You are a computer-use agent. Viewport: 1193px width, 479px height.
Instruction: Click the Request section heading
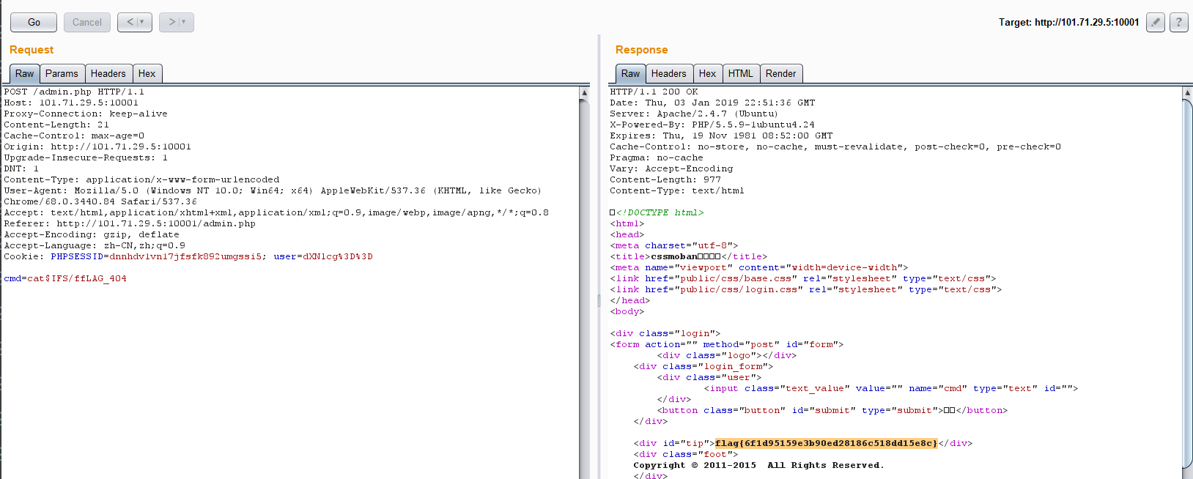[x=32, y=50]
